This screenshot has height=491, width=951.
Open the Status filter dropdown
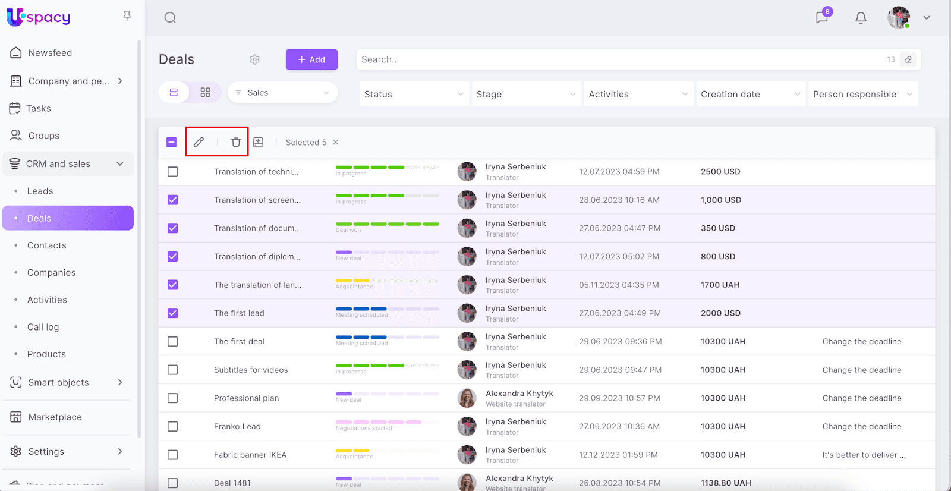[x=414, y=94]
